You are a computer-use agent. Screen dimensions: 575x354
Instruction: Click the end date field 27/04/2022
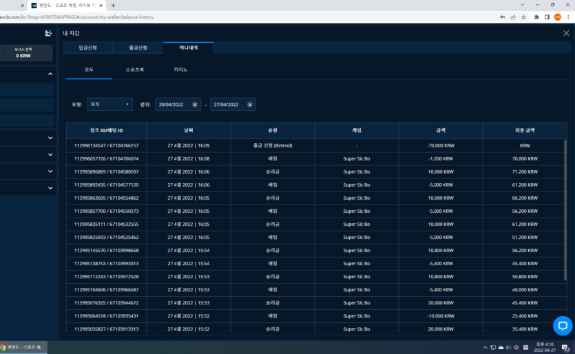(233, 105)
